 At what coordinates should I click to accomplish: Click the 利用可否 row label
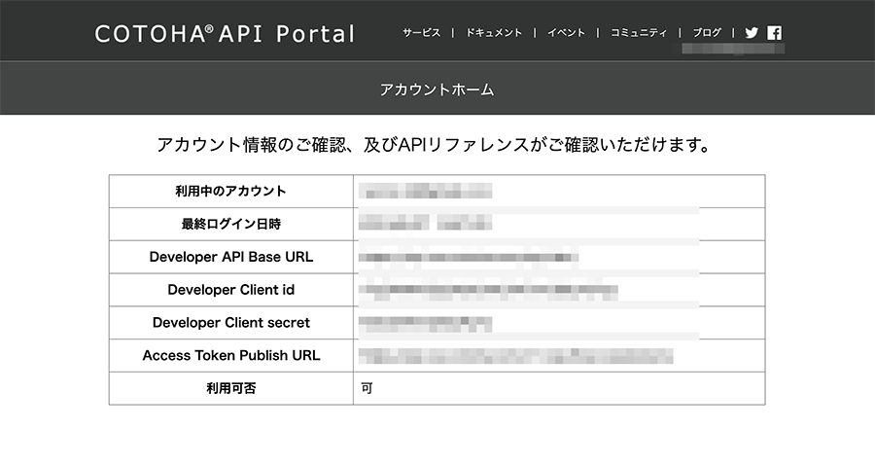tap(230, 388)
